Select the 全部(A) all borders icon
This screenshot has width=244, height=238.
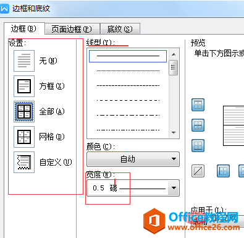pyautogui.click(x=24, y=111)
